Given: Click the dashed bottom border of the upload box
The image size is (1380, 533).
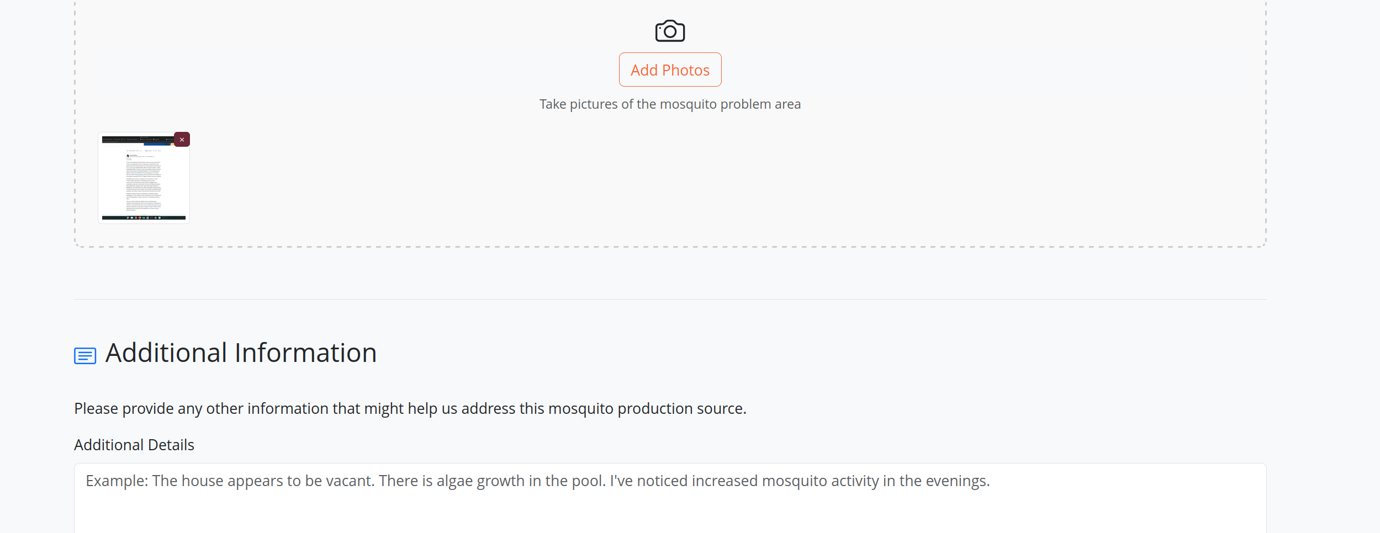Looking at the screenshot, I should 670,247.
